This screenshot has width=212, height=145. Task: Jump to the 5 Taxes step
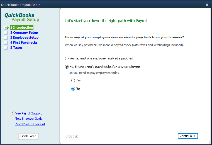click(x=16, y=47)
